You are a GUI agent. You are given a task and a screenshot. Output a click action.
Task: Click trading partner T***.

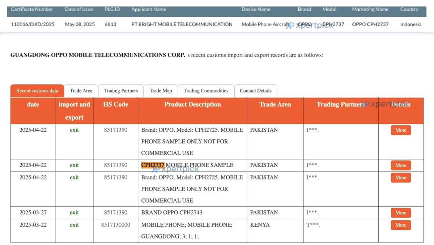[313, 225]
